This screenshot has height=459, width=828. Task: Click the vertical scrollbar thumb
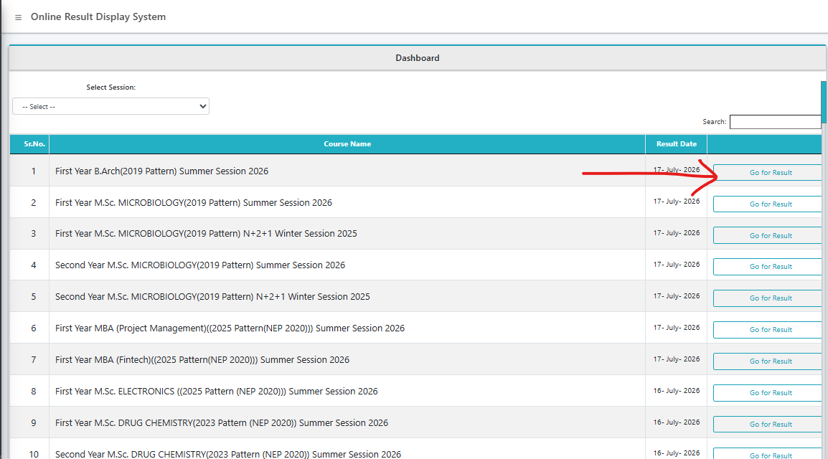pyautogui.click(x=824, y=102)
